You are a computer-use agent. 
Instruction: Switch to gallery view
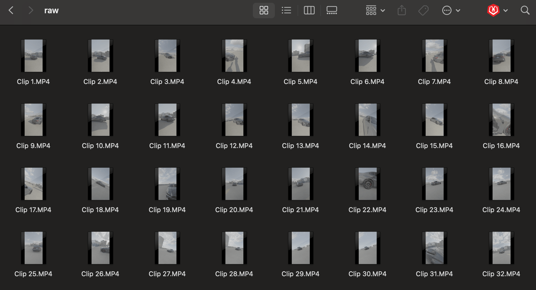pos(332,10)
